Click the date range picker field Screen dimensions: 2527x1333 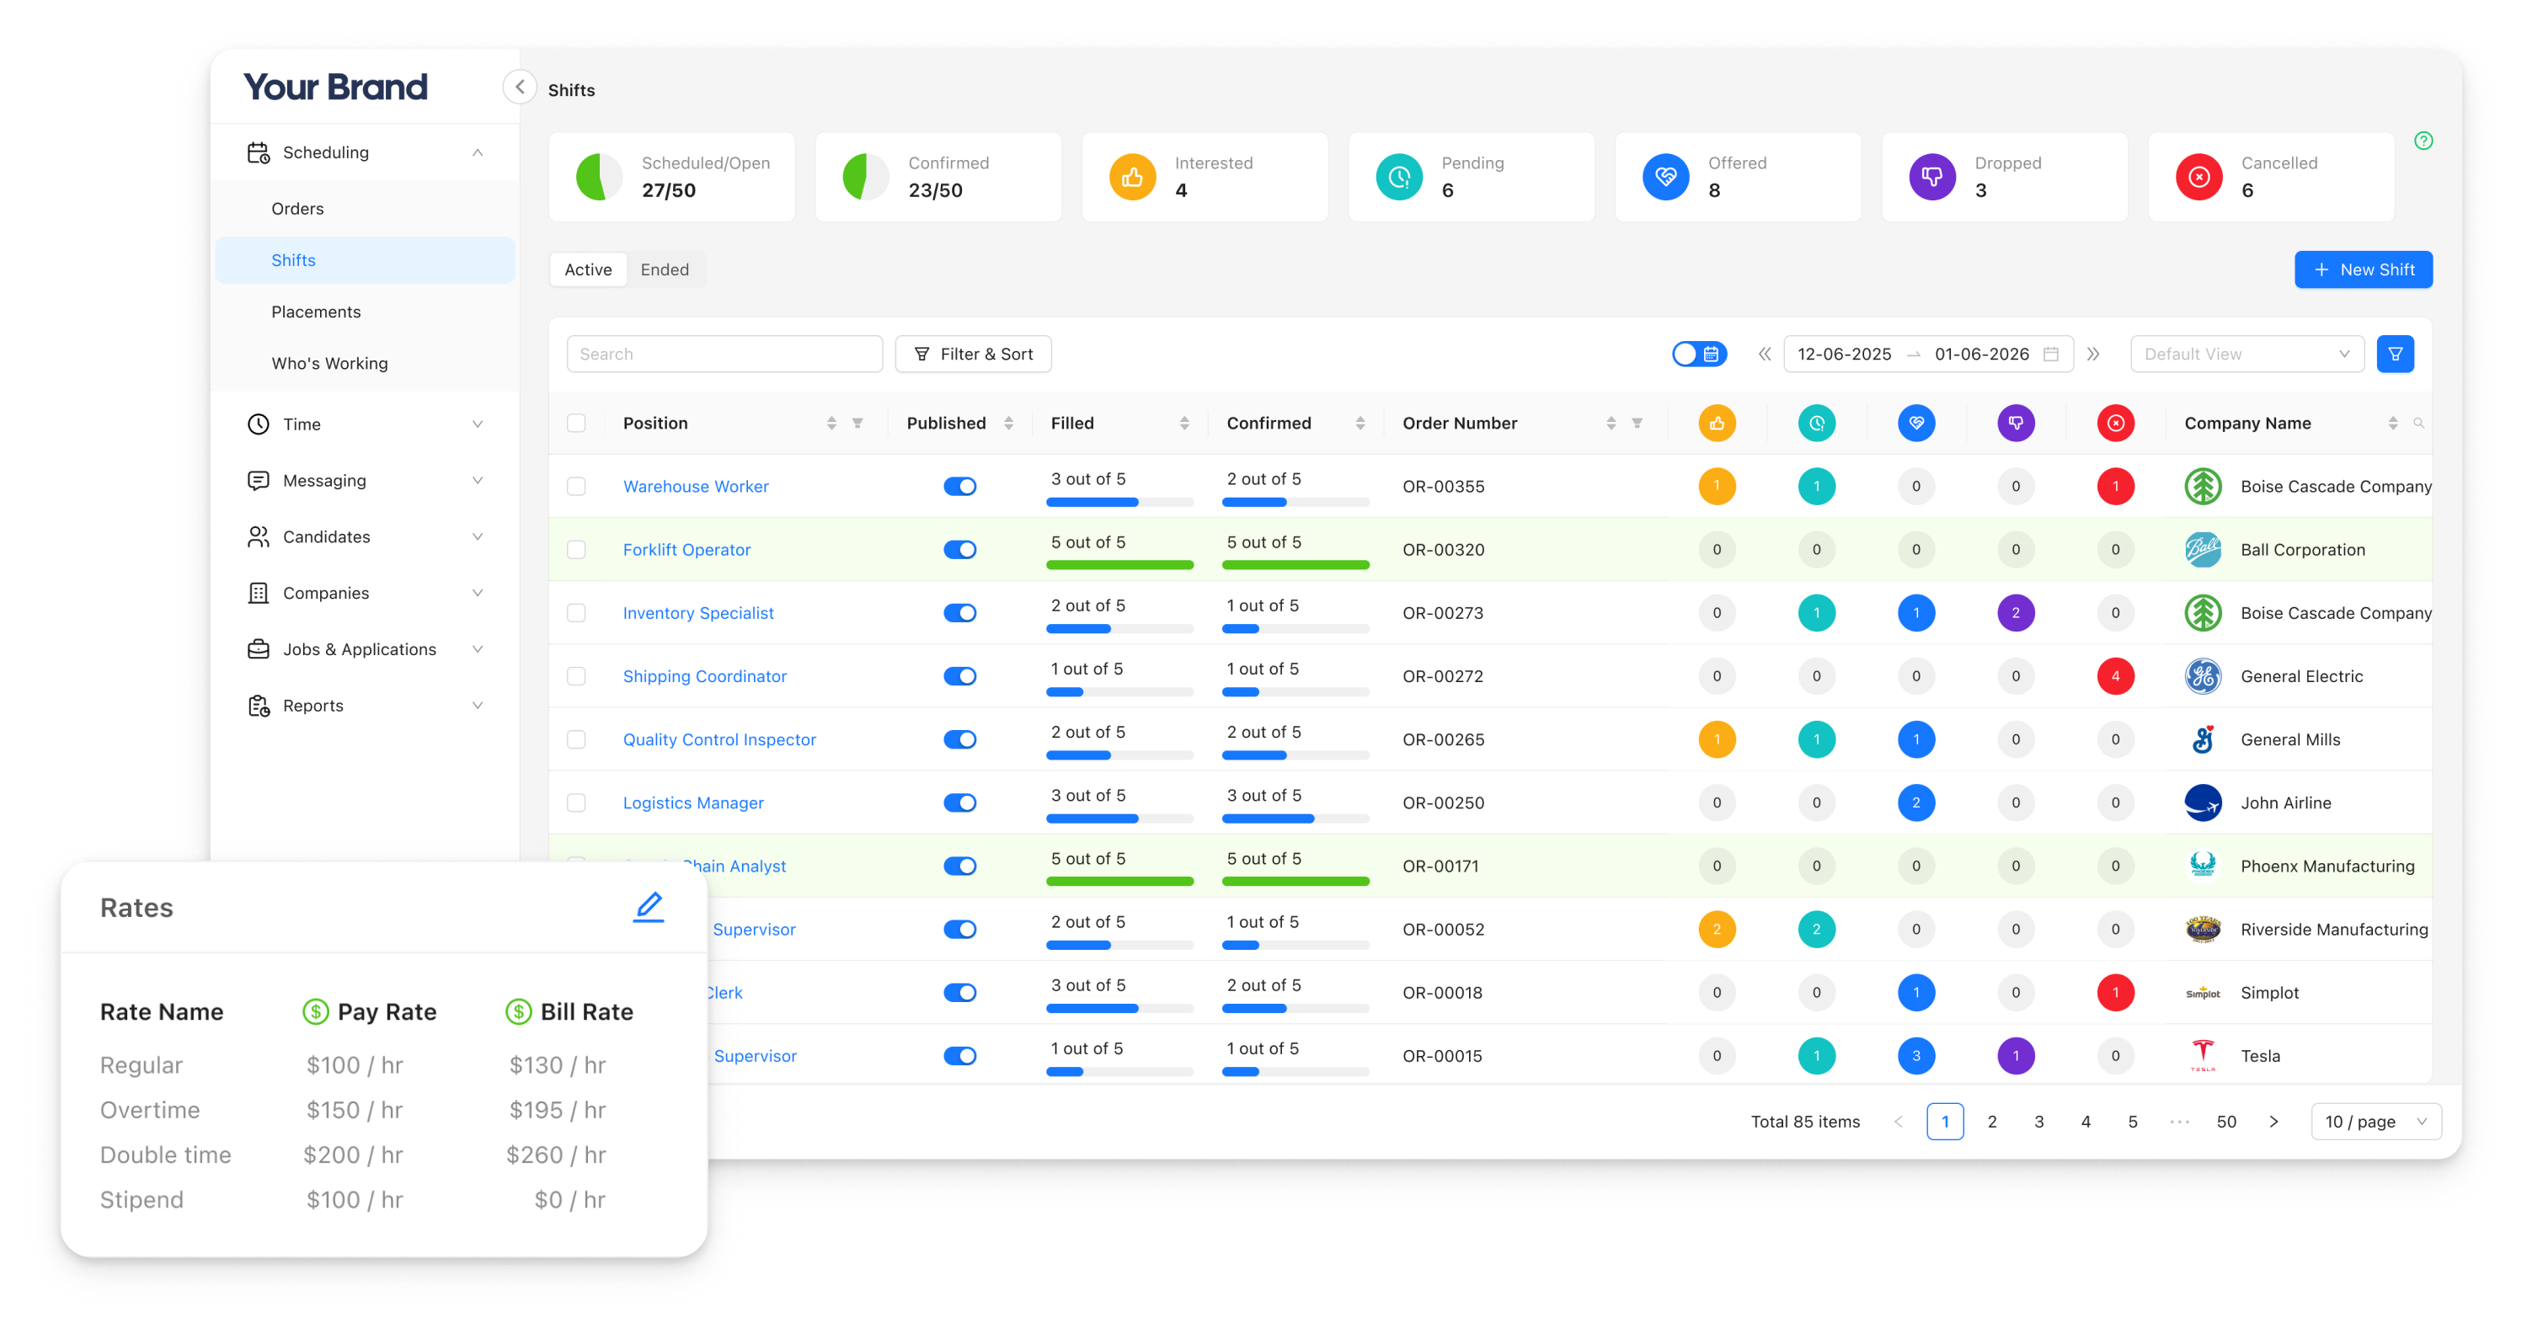[x=1927, y=355]
